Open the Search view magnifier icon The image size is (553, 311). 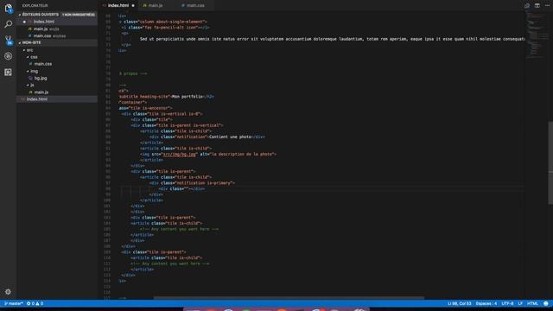pyautogui.click(x=8, y=24)
